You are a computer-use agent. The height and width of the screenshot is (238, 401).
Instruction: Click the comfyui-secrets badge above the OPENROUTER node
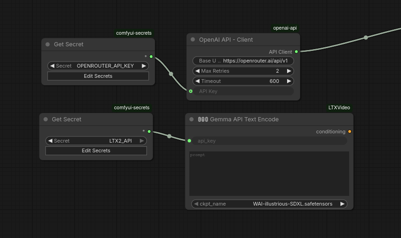coord(134,33)
